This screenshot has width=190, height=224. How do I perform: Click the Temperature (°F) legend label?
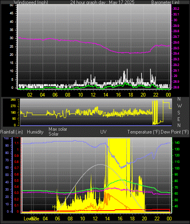144,132
